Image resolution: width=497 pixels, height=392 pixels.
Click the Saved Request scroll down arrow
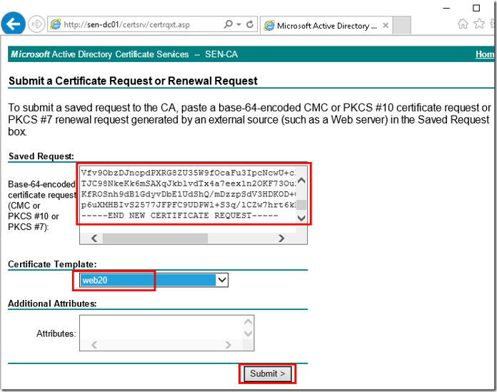pyautogui.click(x=301, y=218)
